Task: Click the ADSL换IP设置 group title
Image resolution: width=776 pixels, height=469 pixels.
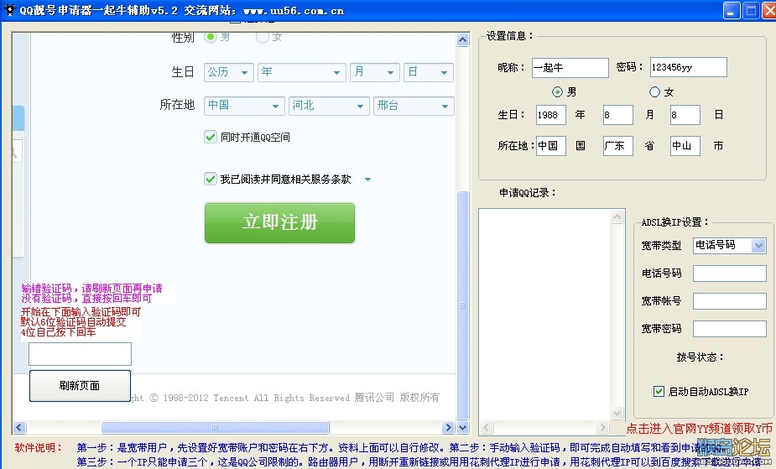Action: [675, 222]
